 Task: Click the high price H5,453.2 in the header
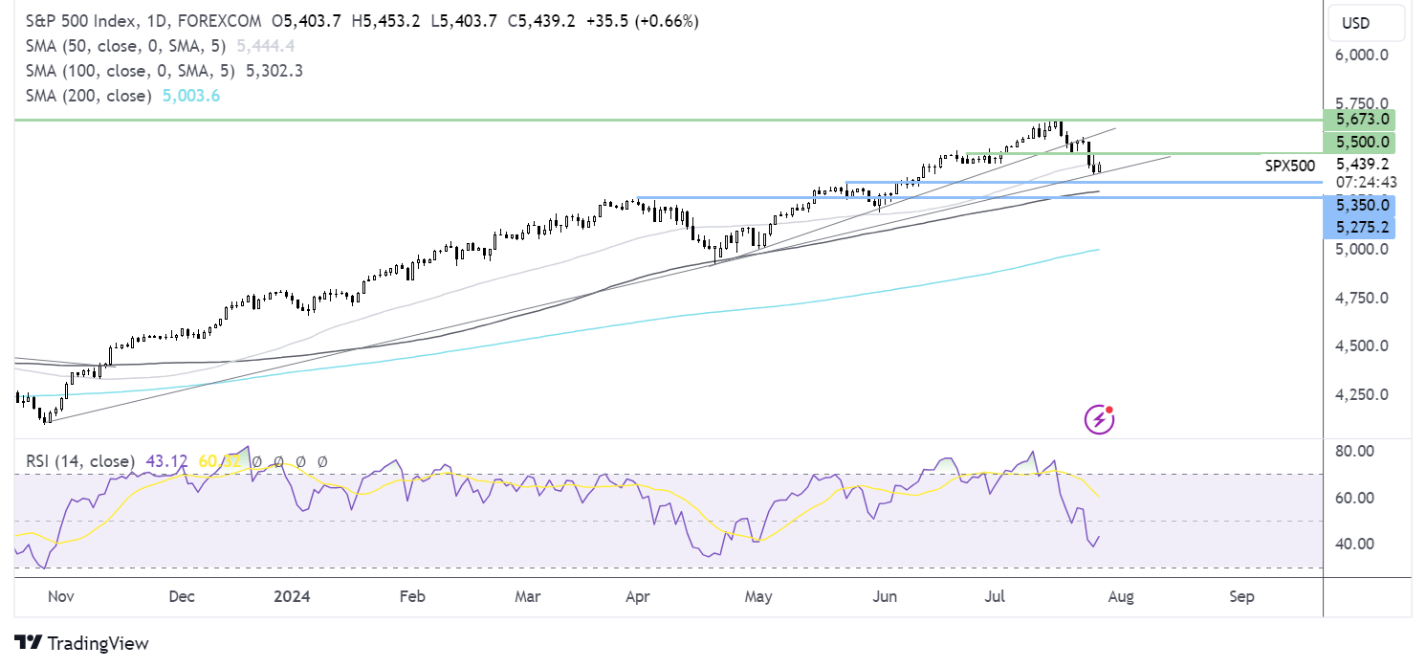[x=384, y=19]
